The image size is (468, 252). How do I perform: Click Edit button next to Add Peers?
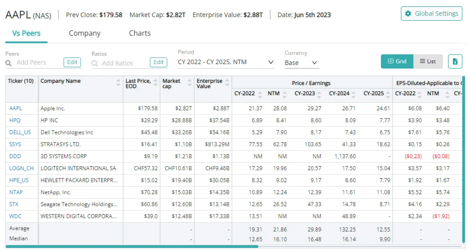72,62
